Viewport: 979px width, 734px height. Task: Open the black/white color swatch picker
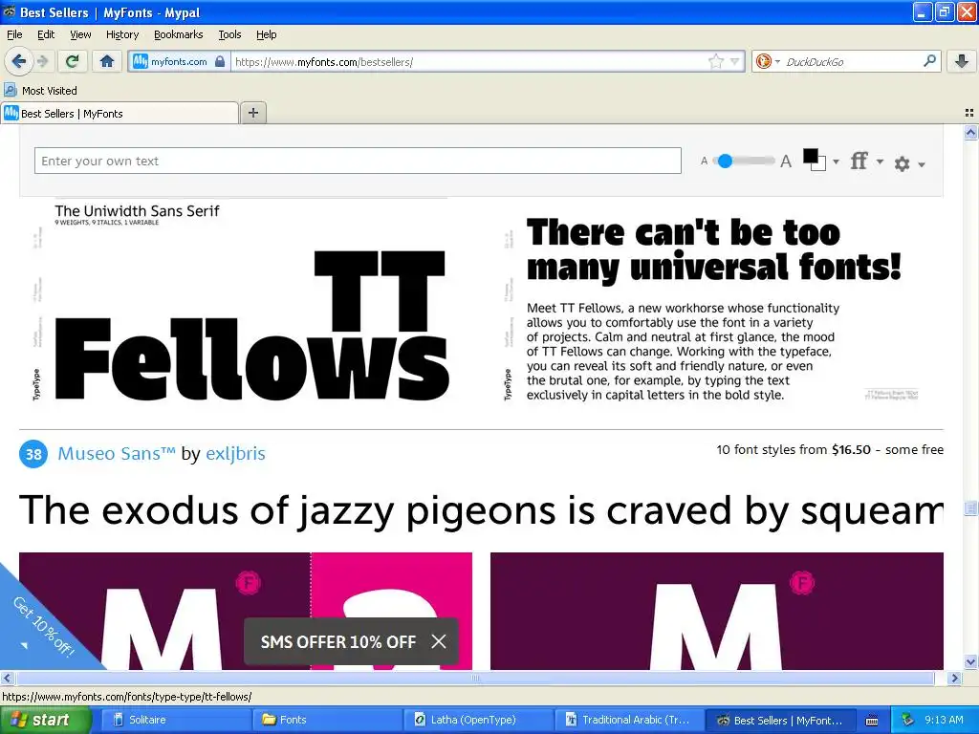[x=815, y=160]
